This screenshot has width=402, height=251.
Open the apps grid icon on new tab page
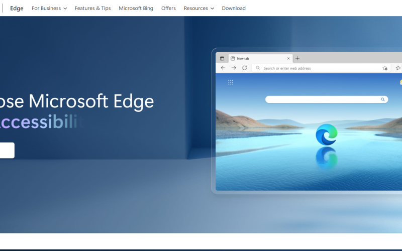point(231,82)
